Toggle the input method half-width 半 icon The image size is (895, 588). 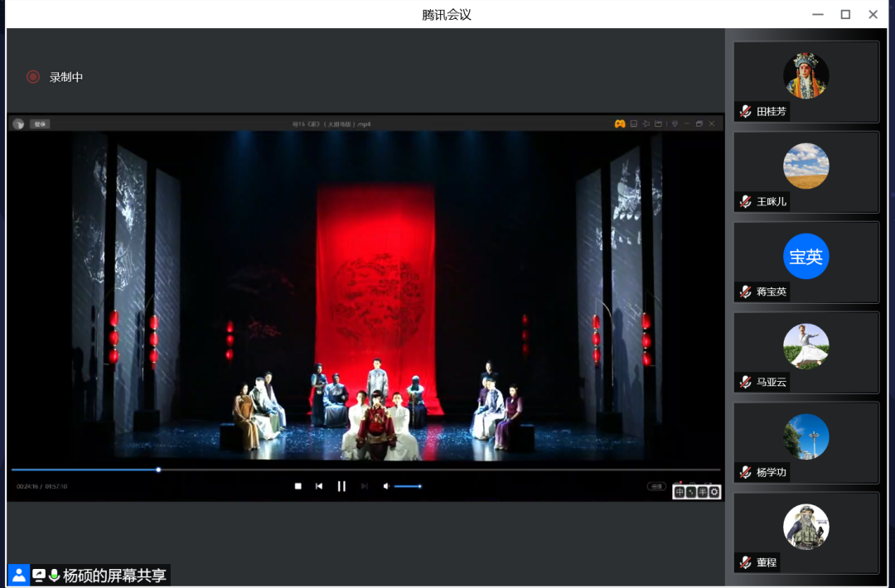tap(703, 492)
